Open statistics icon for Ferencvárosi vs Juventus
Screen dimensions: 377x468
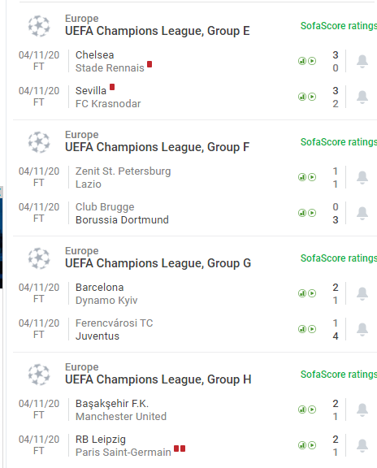coord(302,329)
